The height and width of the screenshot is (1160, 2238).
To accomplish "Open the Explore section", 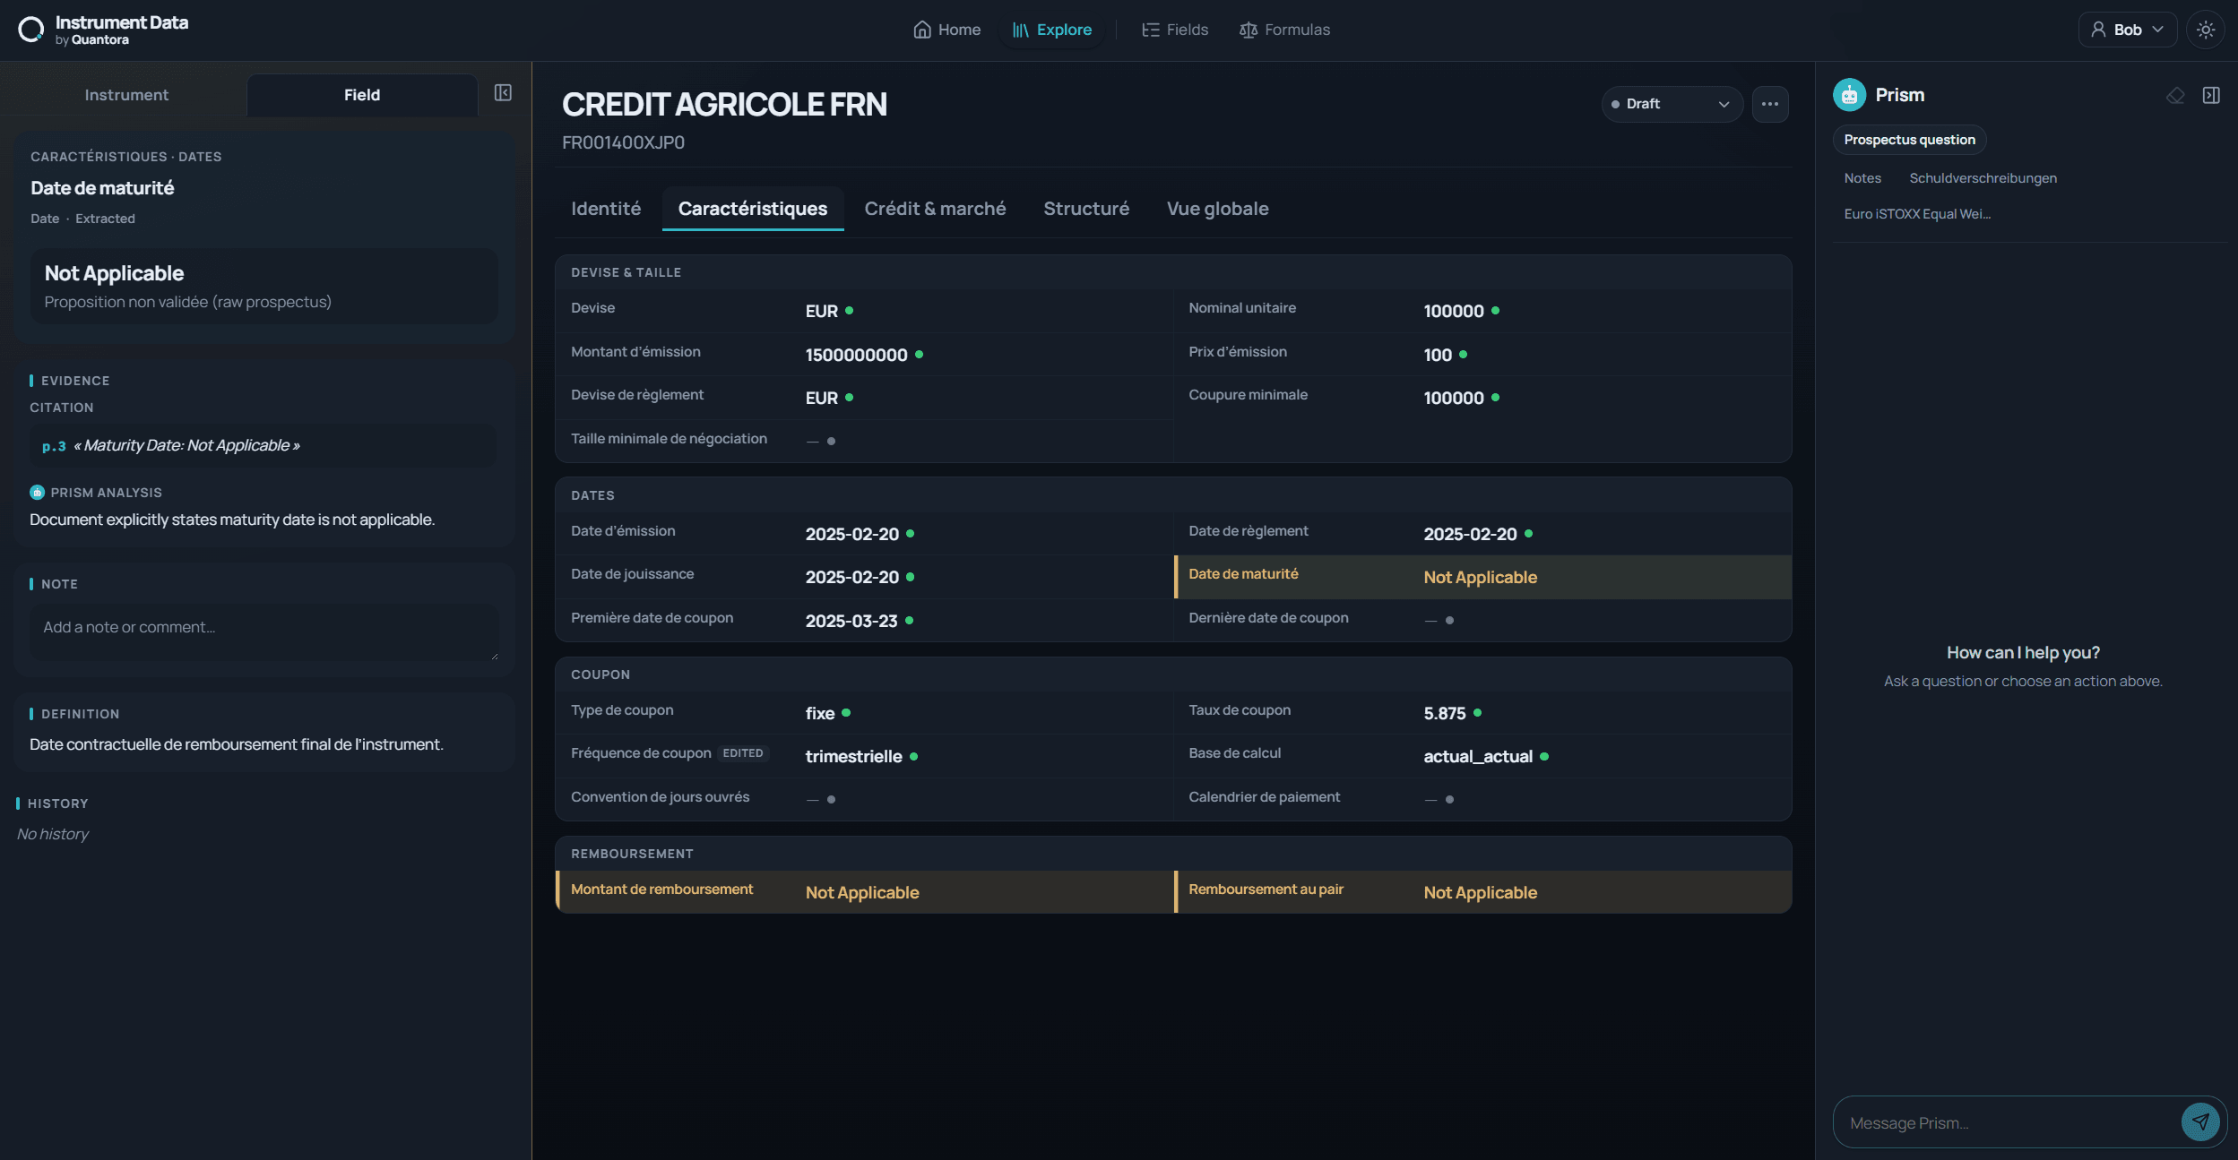I will 1052,30.
